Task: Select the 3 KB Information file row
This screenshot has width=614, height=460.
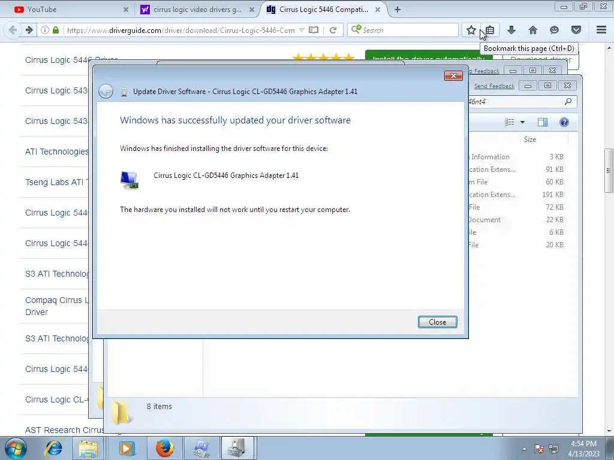Action: [x=517, y=157]
